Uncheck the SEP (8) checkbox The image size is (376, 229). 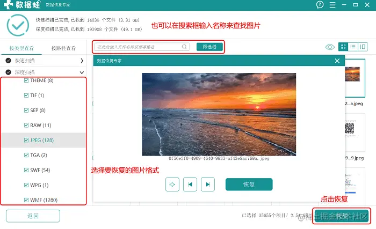(26, 110)
